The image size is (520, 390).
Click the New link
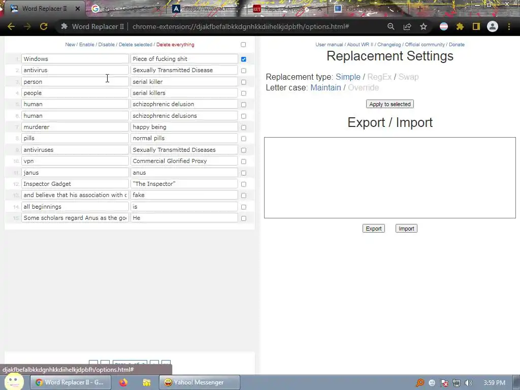(70, 45)
